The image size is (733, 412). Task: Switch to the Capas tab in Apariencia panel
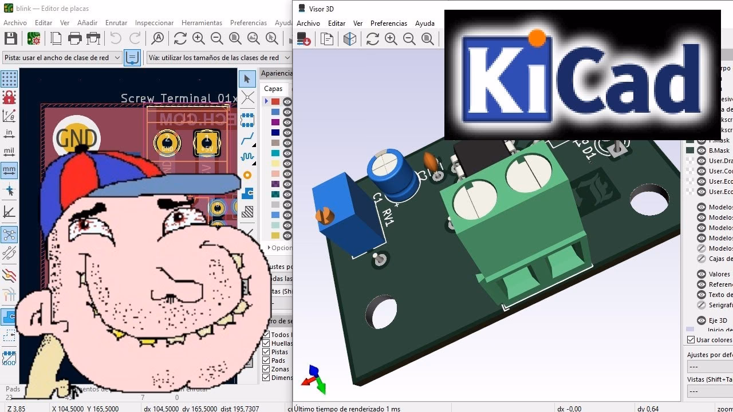pos(272,88)
